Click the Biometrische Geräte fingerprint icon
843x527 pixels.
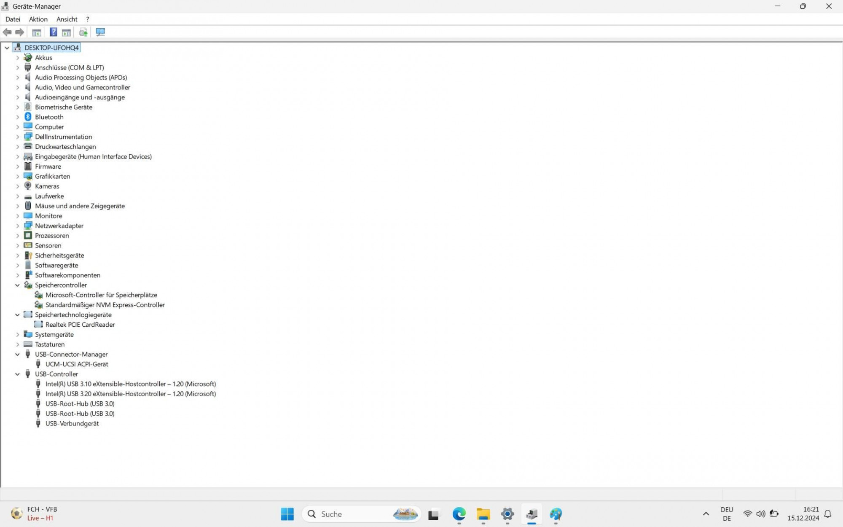[28, 107]
